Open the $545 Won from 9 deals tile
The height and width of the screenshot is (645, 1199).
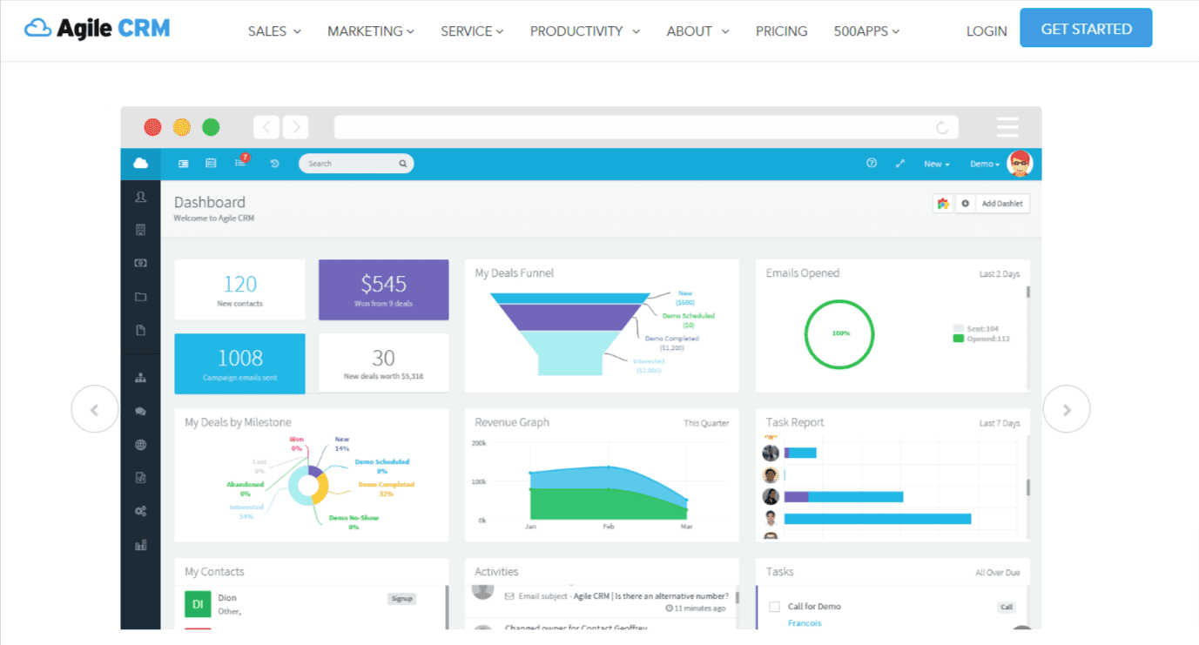click(384, 290)
